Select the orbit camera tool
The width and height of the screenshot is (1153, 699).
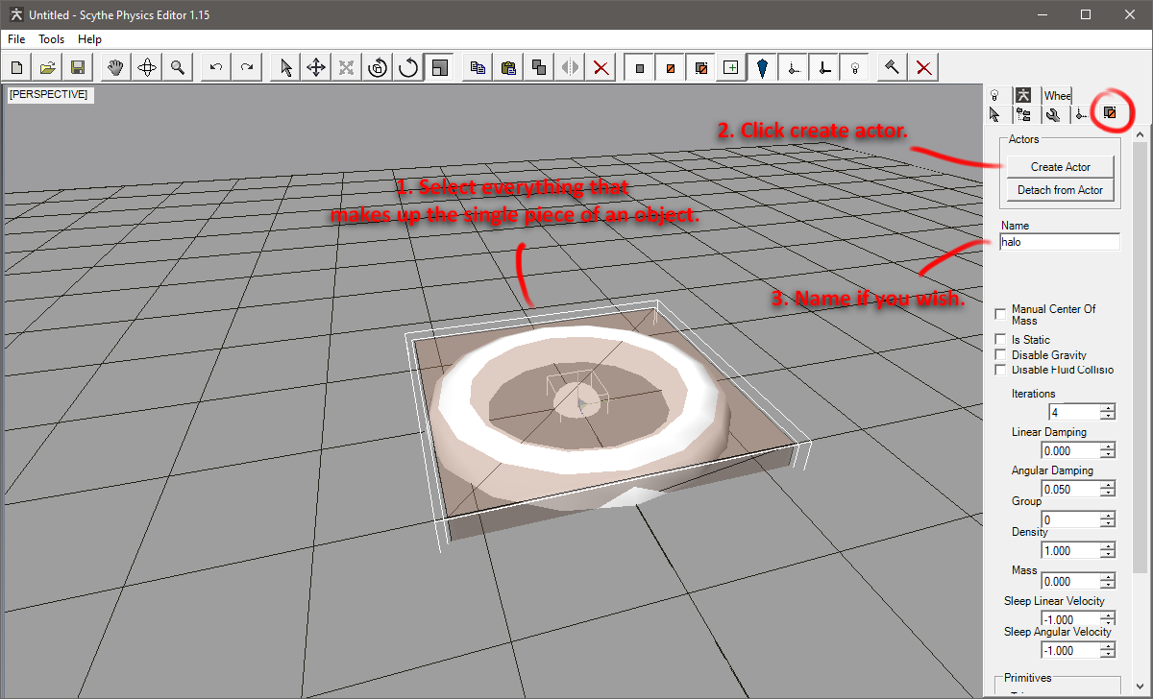click(x=147, y=67)
